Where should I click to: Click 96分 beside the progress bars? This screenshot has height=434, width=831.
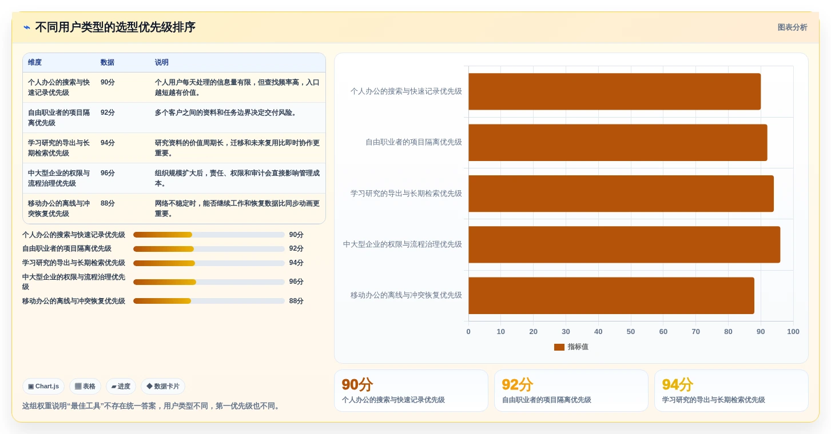click(x=296, y=282)
